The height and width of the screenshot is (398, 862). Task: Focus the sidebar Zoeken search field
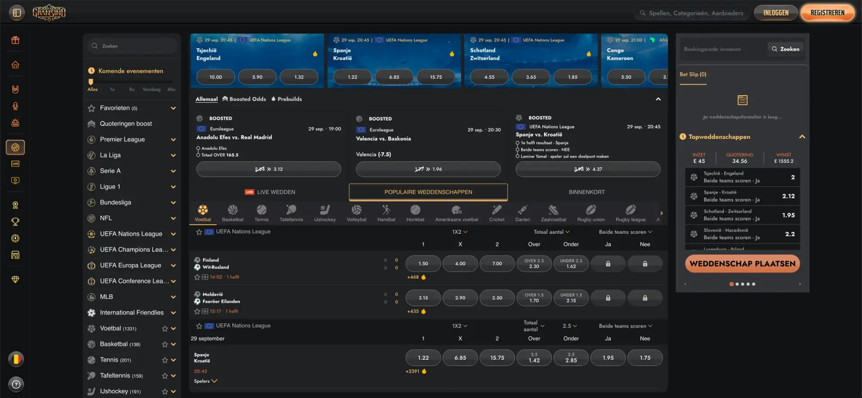132,46
